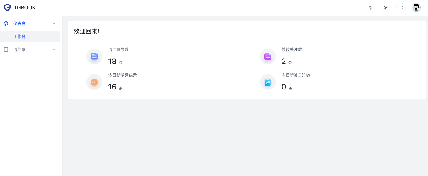
Task: Expand the 通信录 menu chevron
Action: (54, 49)
